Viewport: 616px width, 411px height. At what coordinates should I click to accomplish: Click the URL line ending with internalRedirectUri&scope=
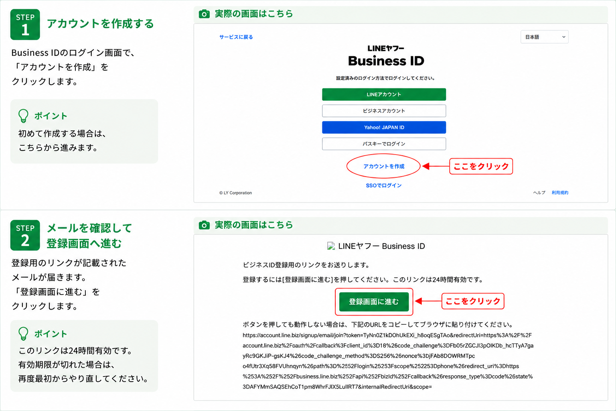coord(337,387)
